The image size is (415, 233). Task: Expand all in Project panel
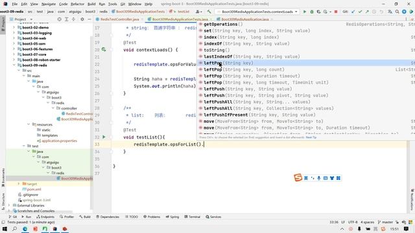[x=66, y=19]
